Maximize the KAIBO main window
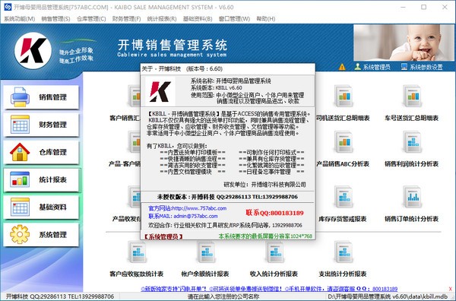The height and width of the screenshot is (301, 456). tap(424, 8)
